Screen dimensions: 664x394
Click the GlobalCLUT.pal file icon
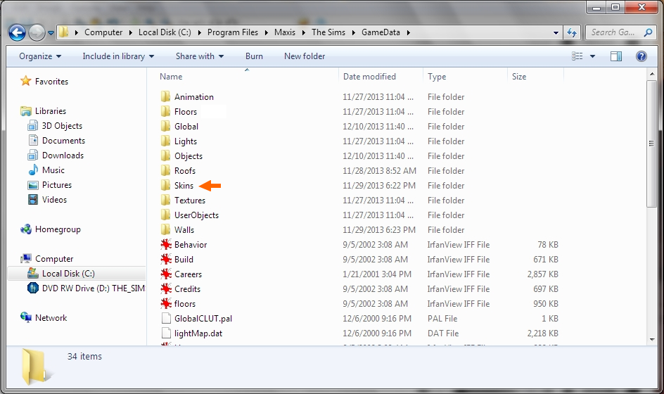(x=166, y=319)
